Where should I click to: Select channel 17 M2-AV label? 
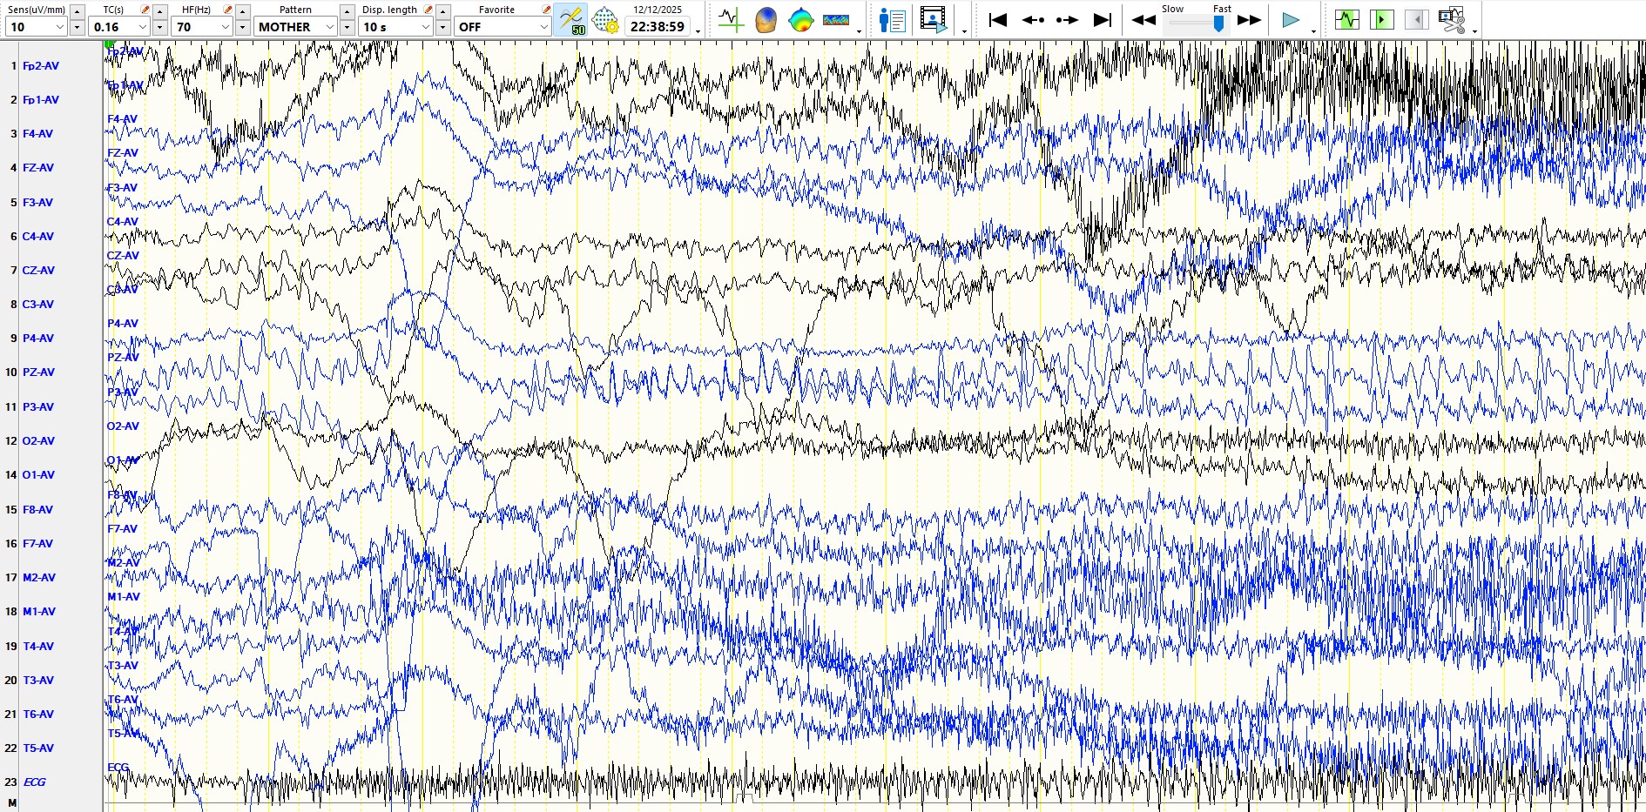click(39, 577)
